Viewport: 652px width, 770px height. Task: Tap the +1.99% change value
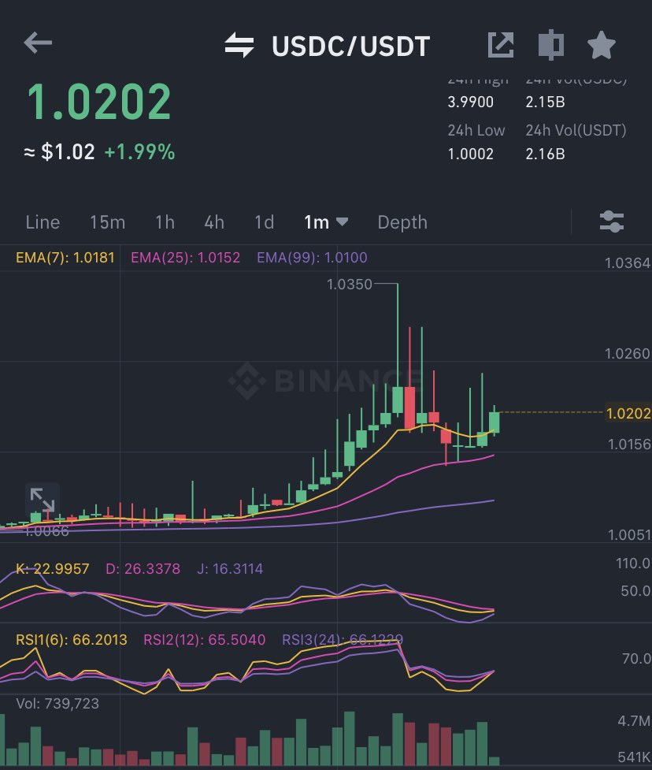140,152
